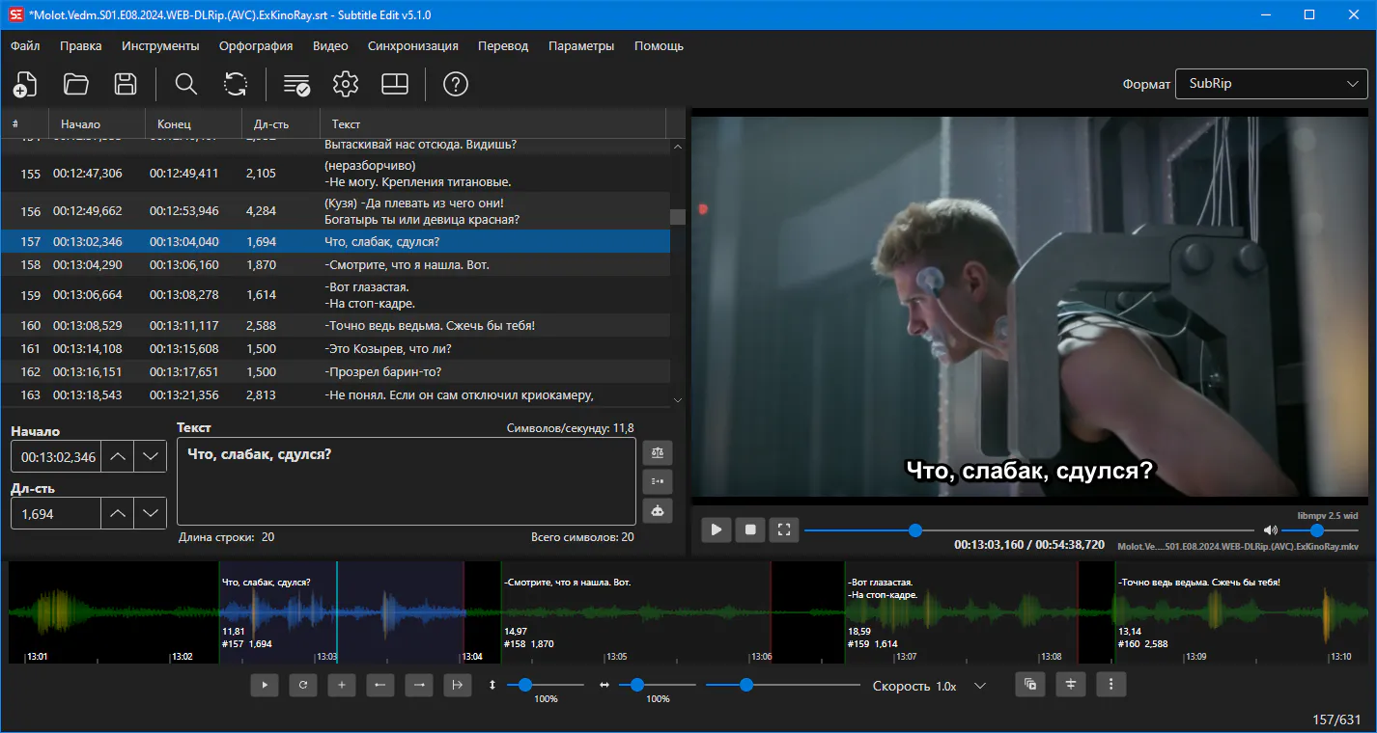Viewport: 1377px width, 733px height.
Task: Select subtitle row 155 'Не могу. Крепления титановые.'
Action: pos(335,174)
